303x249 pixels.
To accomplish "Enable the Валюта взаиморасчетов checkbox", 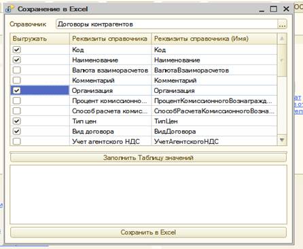I will tap(17, 70).
